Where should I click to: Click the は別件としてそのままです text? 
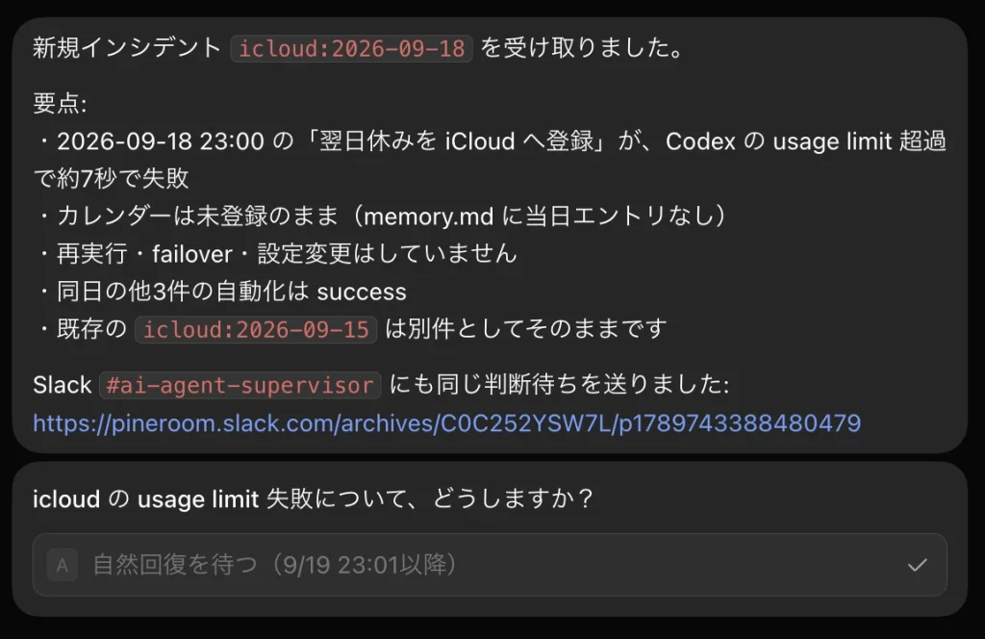[526, 329]
